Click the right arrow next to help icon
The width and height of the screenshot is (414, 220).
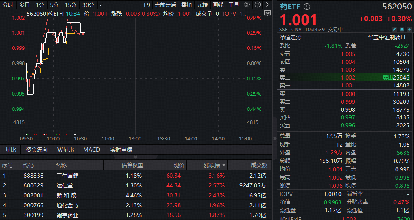pyautogui.click(x=268, y=5)
